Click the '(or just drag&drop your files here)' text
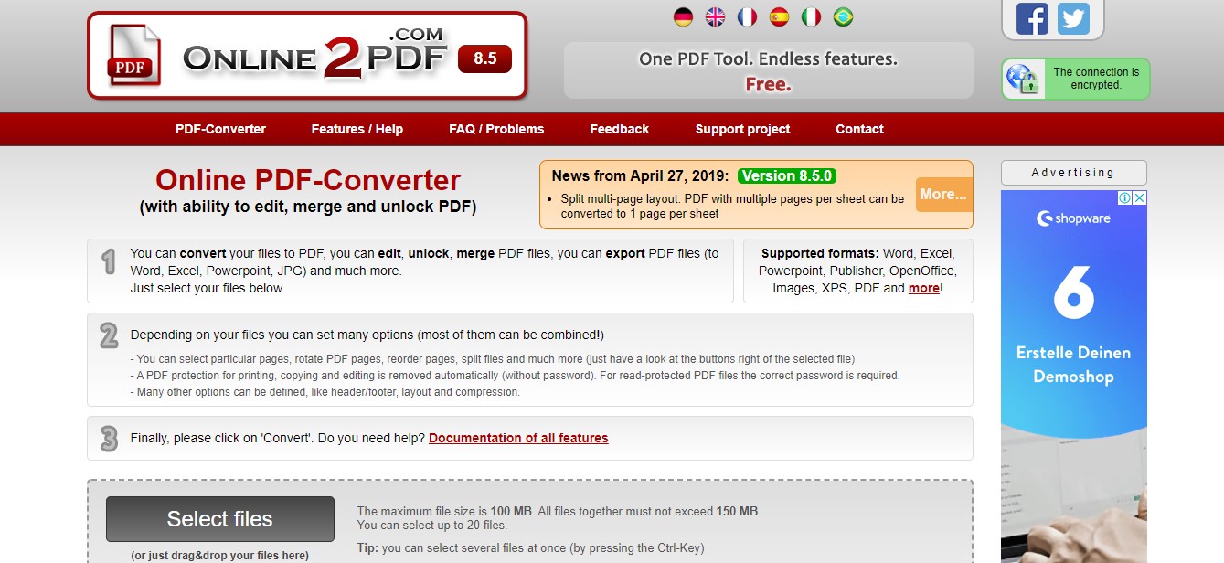This screenshot has width=1224, height=563. pyautogui.click(x=219, y=555)
